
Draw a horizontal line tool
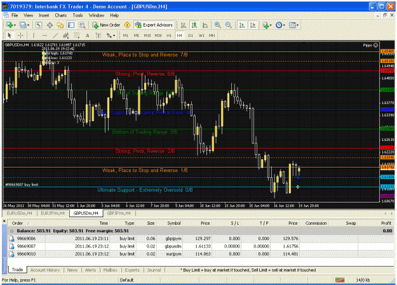44,36
